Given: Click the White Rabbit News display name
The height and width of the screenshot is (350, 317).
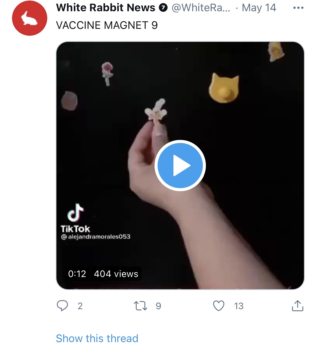Looking at the screenshot, I should coord(105,8).
